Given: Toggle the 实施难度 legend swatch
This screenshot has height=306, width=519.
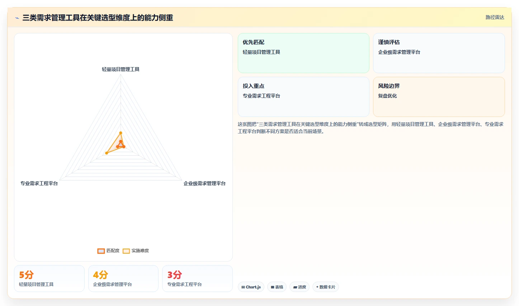Looking at the screenshot, I should (126, 251).
